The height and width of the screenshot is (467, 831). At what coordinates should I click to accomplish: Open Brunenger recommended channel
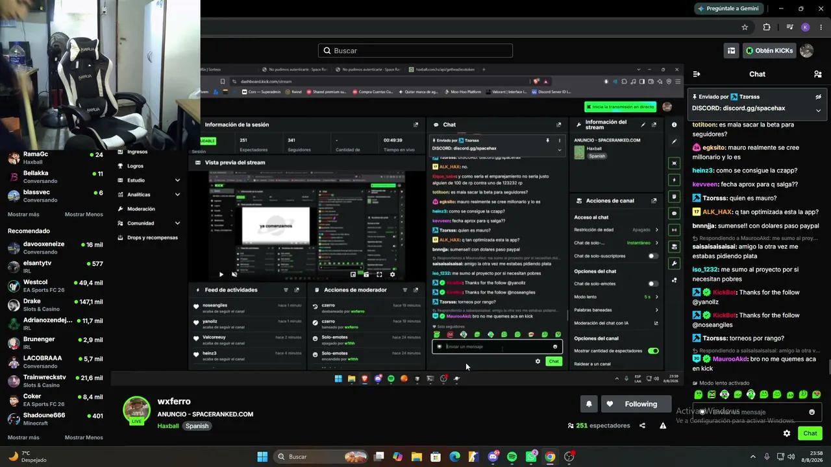pyautogui.click(x=55, y=342)
